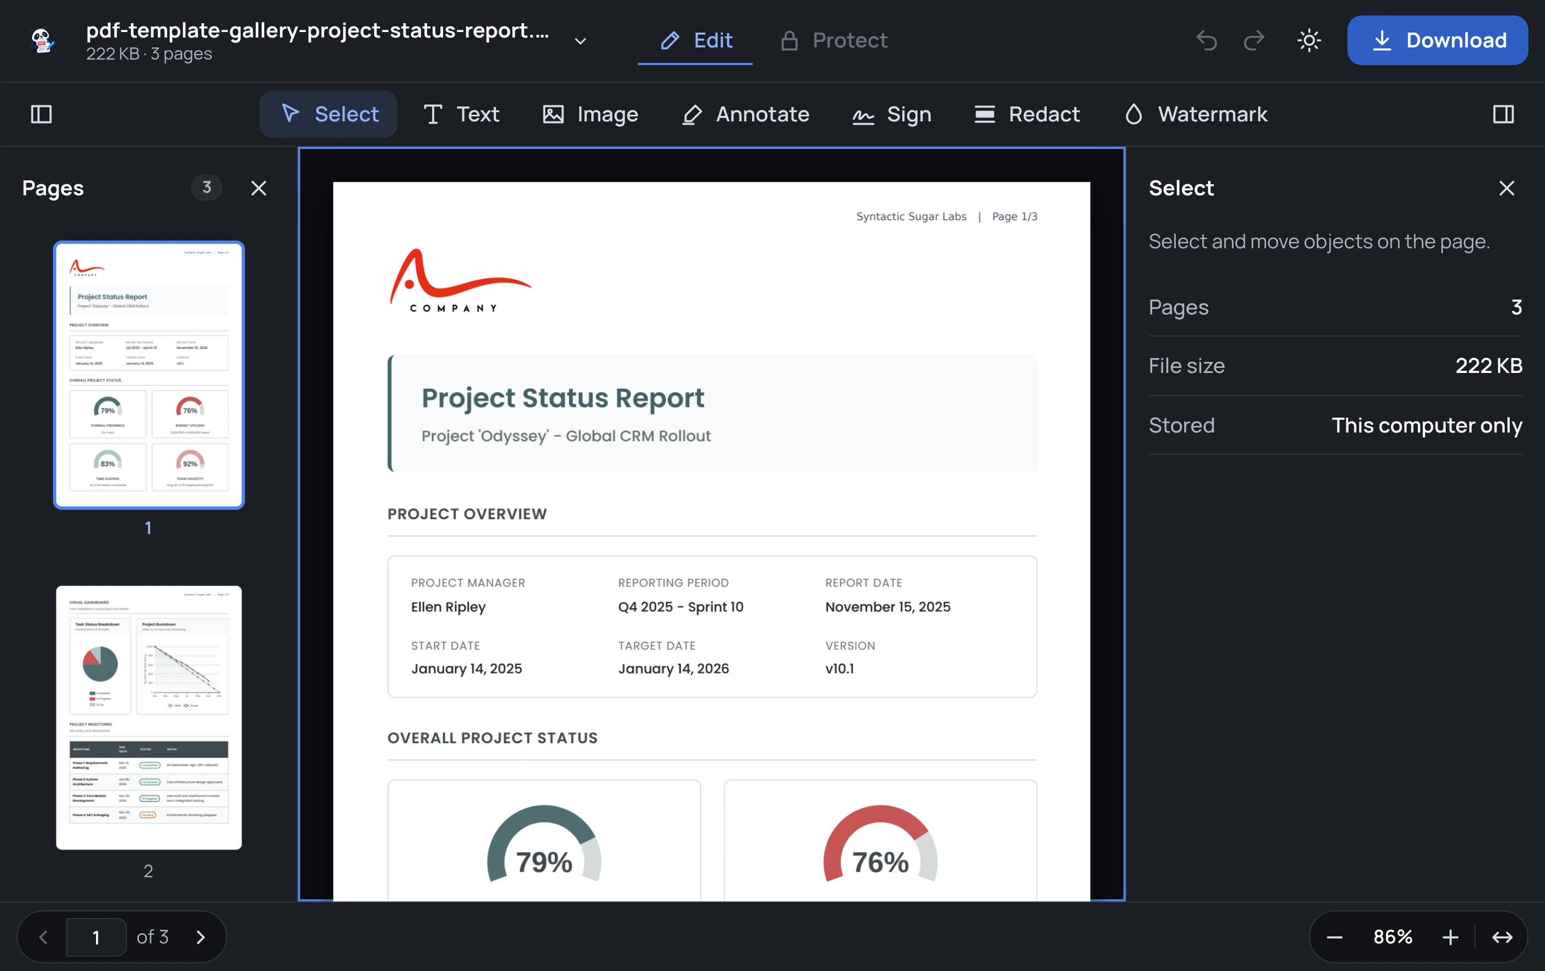Click the 'v10.1' version text
The image size is (1545, 971).
pyautogui.click(x=839, y=668)
